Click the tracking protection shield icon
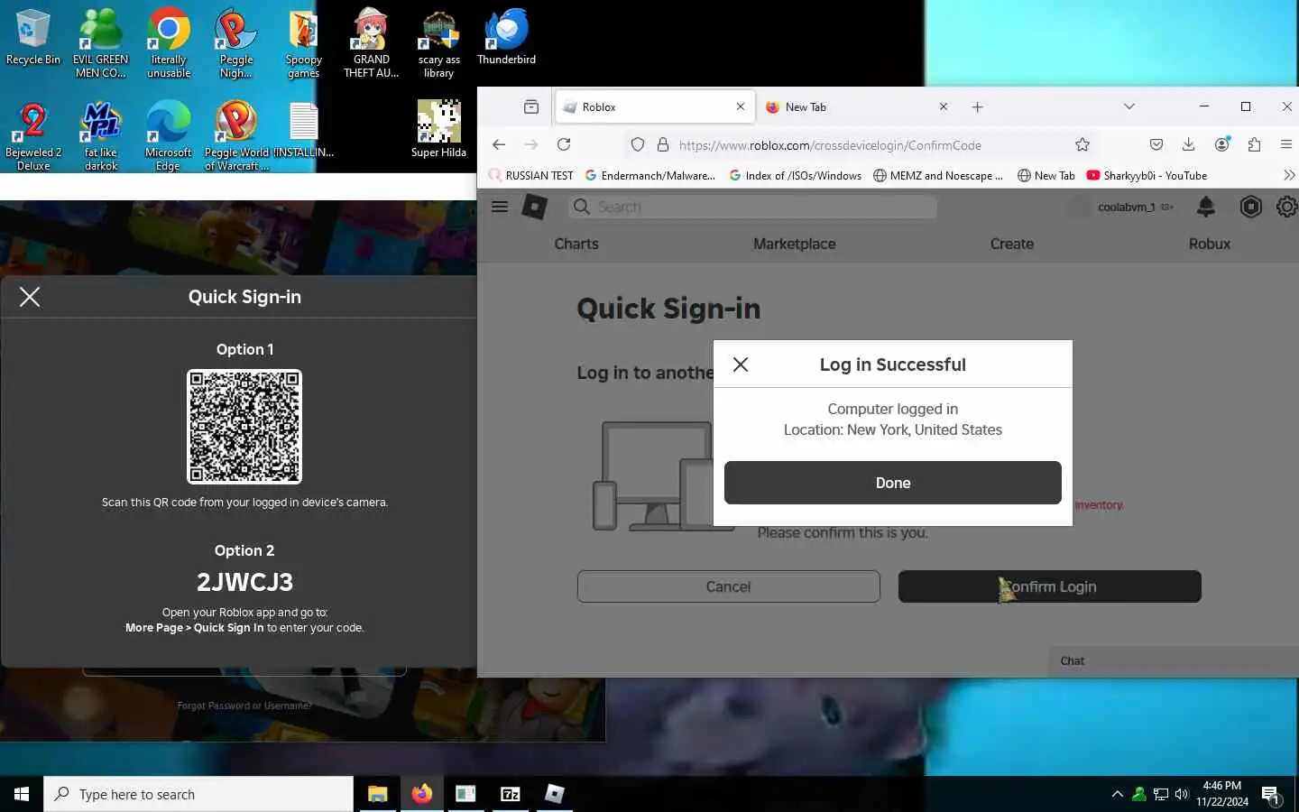Viewport: 1299px width, 812px height. (x=638, y=144)
